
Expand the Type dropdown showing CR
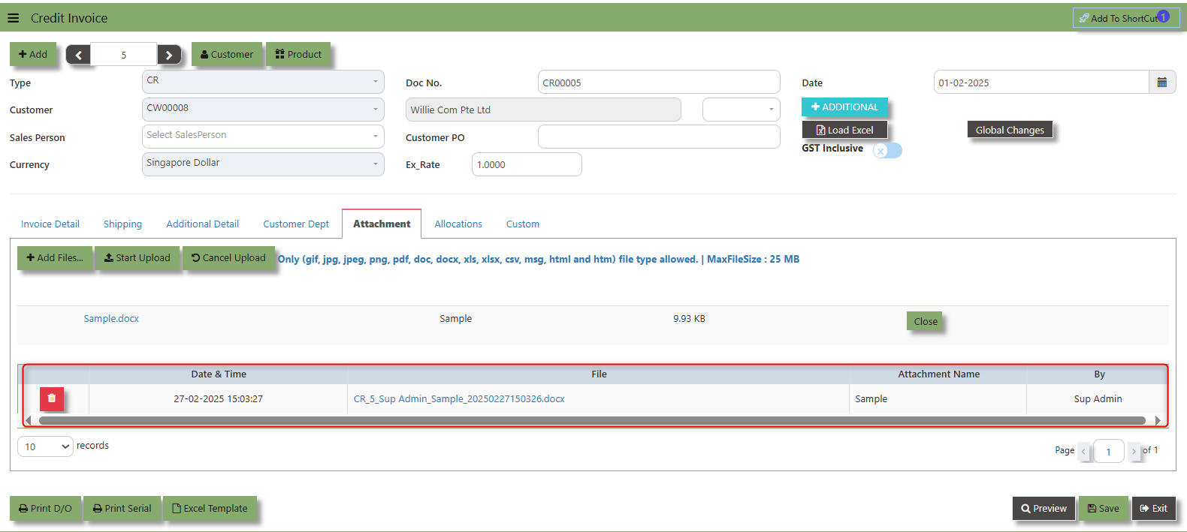coord(263,81)
